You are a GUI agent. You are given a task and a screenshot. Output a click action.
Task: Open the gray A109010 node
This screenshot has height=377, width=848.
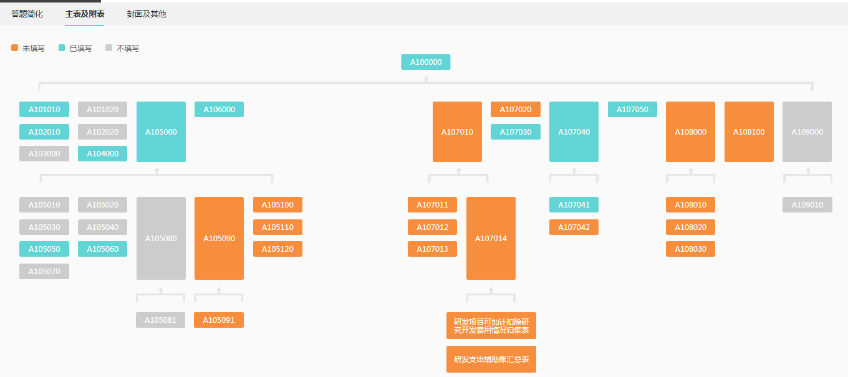[807, 205]
